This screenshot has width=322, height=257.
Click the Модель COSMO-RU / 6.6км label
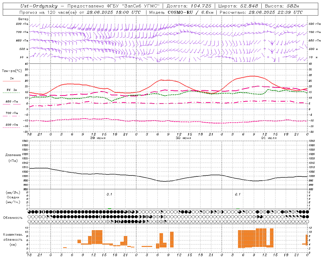click(181, 12)
